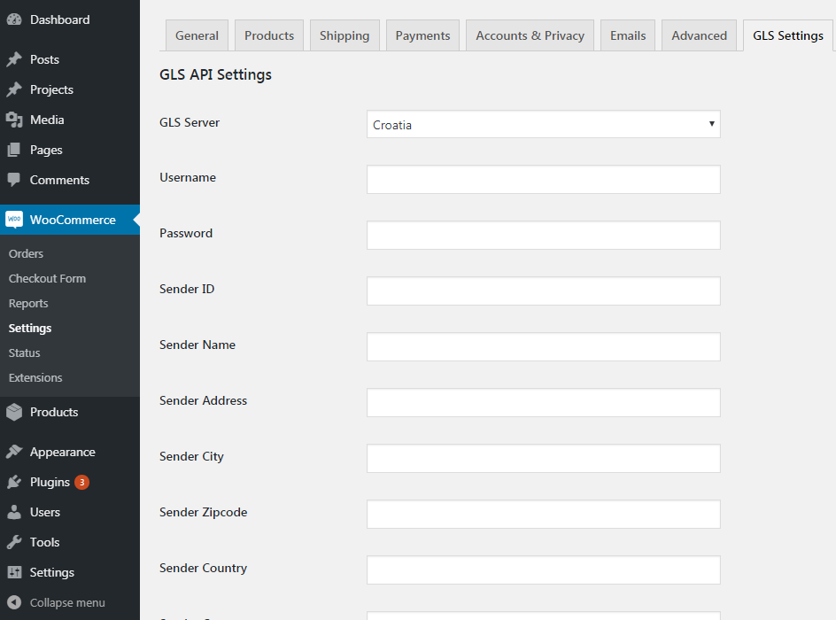This screenshot has width=836, height=620.
Task: Click the Media icon in sidebar
Action: (14, 120)
